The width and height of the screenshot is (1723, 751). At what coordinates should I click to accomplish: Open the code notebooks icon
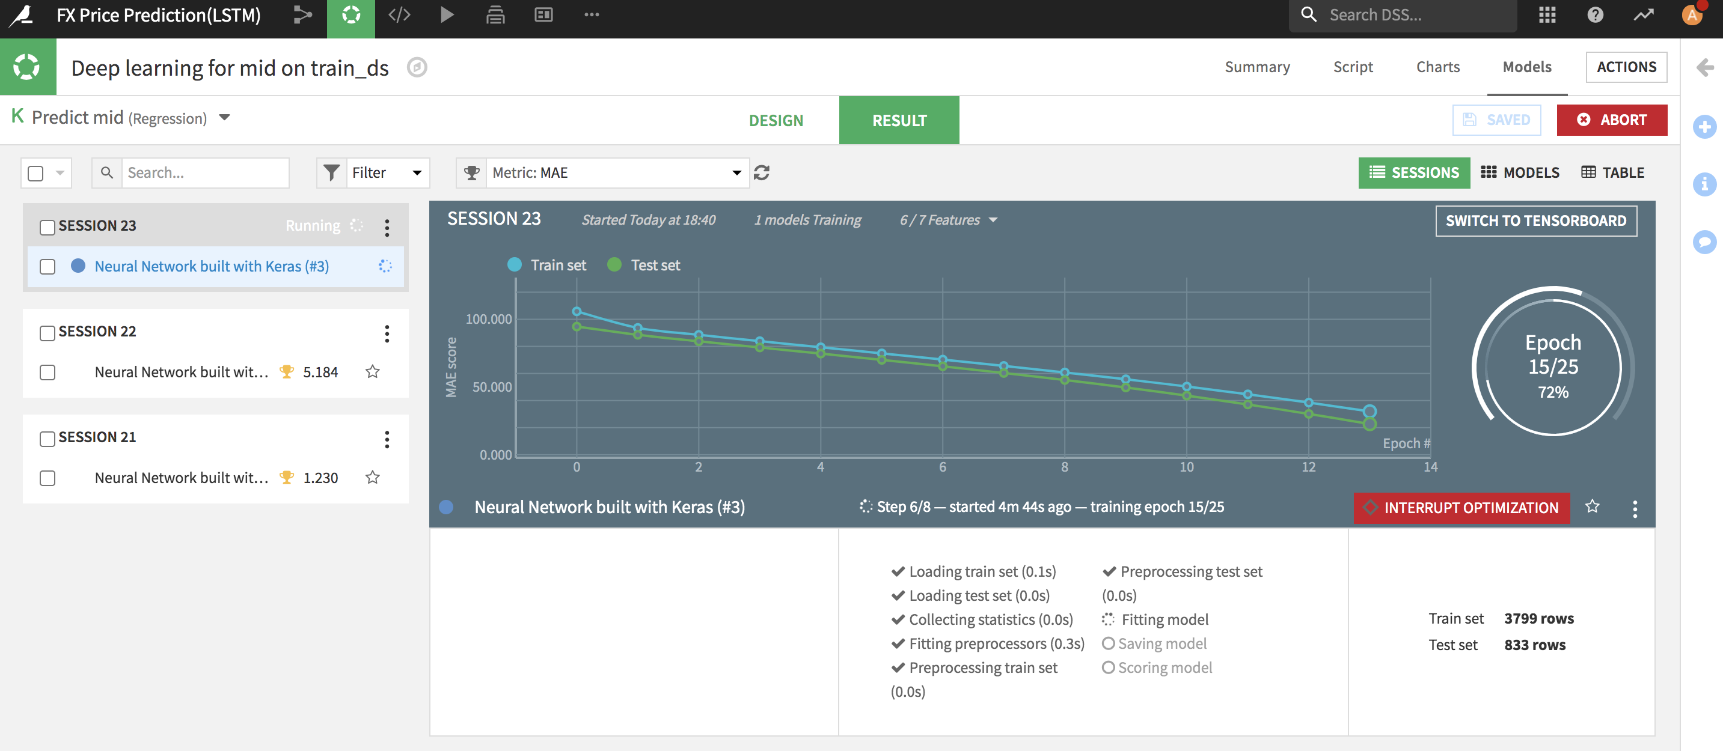click(399, 14)
